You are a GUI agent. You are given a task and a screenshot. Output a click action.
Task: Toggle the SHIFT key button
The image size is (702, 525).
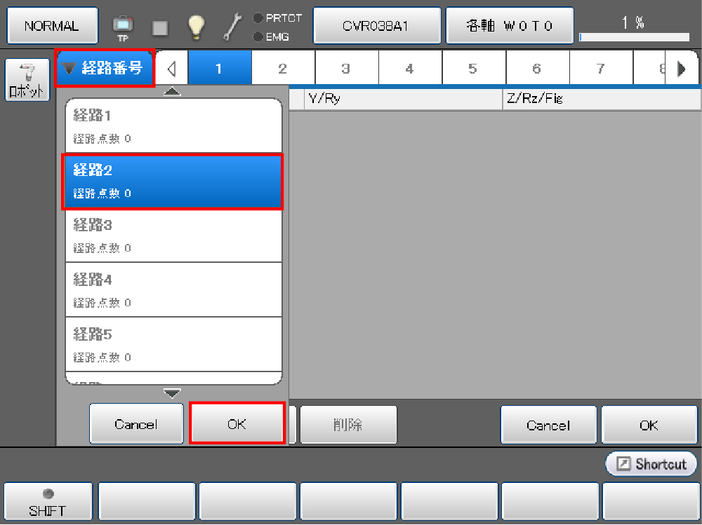click(48, 503)
